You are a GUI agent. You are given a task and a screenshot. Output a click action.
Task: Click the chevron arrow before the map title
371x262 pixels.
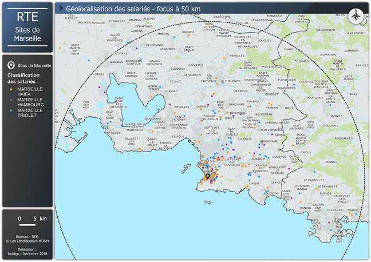pyautogui.click(x=60, y=9)
